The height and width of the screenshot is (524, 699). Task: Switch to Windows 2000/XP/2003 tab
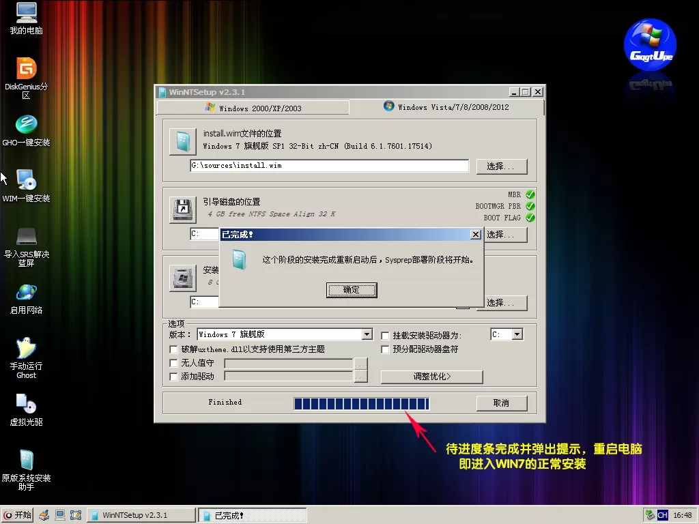point(253,108)
